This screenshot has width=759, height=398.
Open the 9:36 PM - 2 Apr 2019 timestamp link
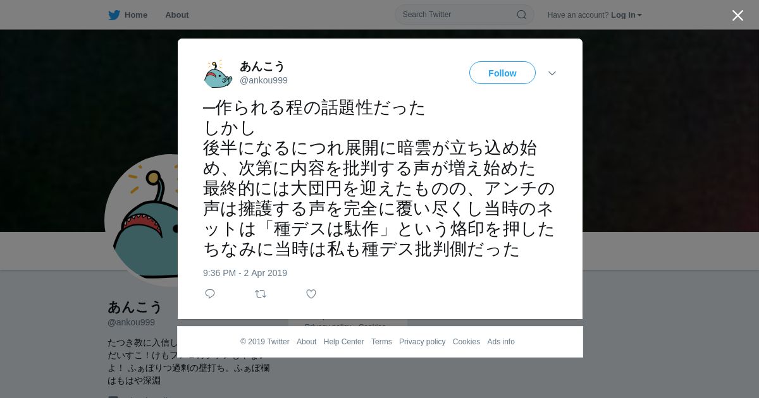(x=245, y=273)
